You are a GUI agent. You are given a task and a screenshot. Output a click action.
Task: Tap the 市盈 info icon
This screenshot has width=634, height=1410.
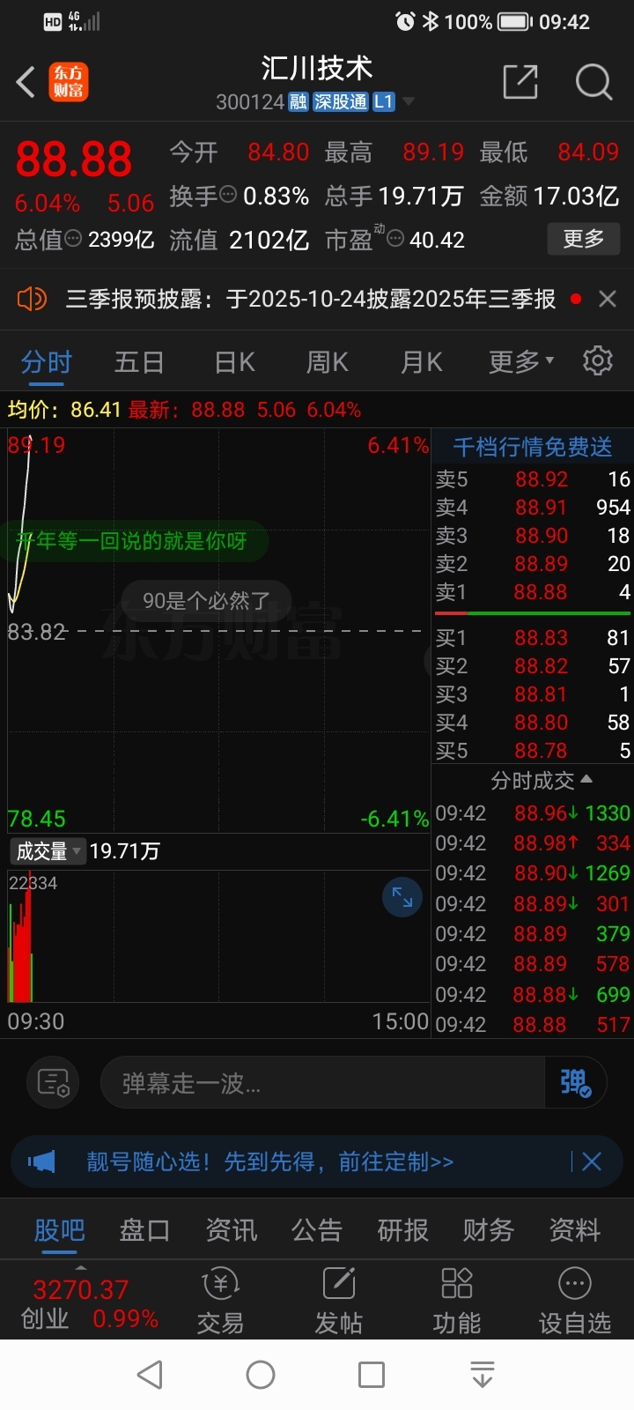pyautogui.click(x=395, y=239)
